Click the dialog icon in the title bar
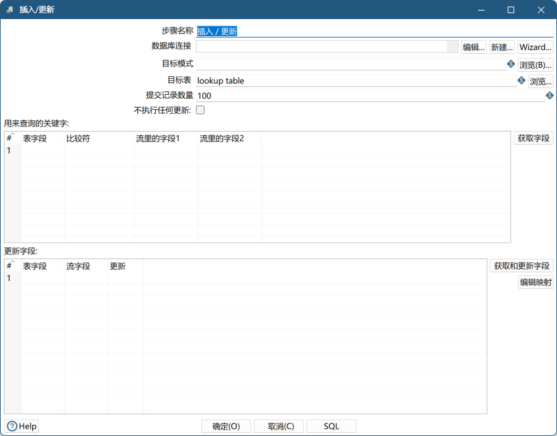The height and width of the screenshot is (436, 557). [11, 10]
